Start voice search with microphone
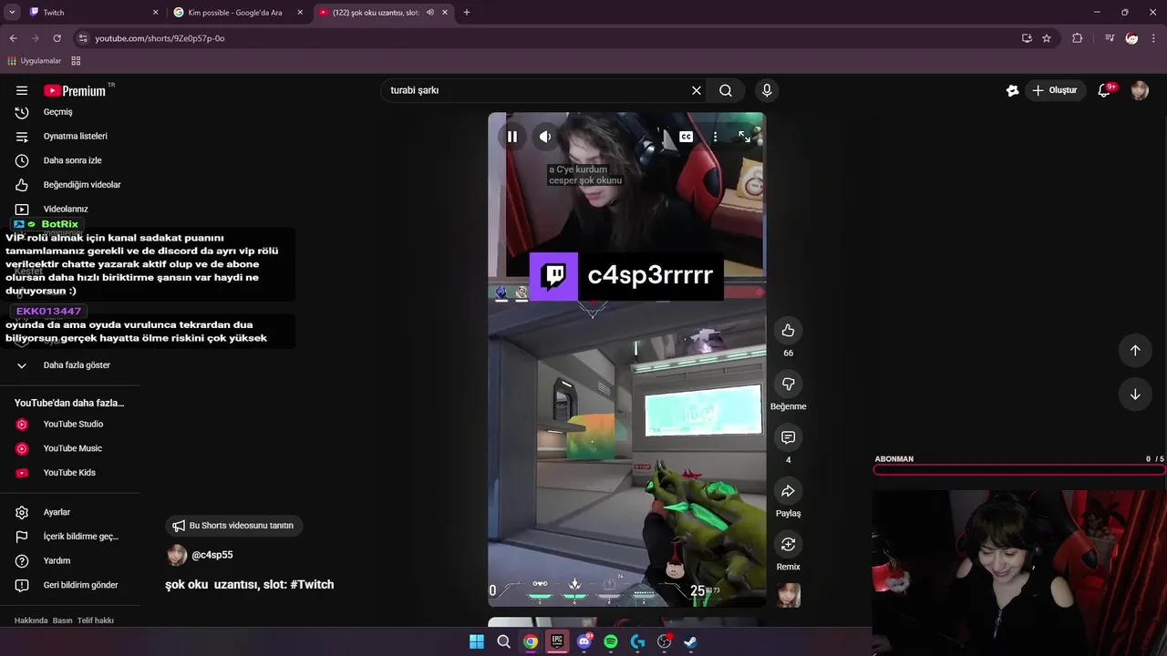The width and height of the screenshot is (1167, 656). pyautogui.click(x=767, y=90)
